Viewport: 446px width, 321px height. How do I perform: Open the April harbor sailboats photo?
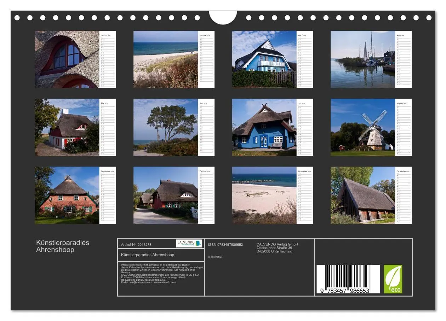click(363, 59)
